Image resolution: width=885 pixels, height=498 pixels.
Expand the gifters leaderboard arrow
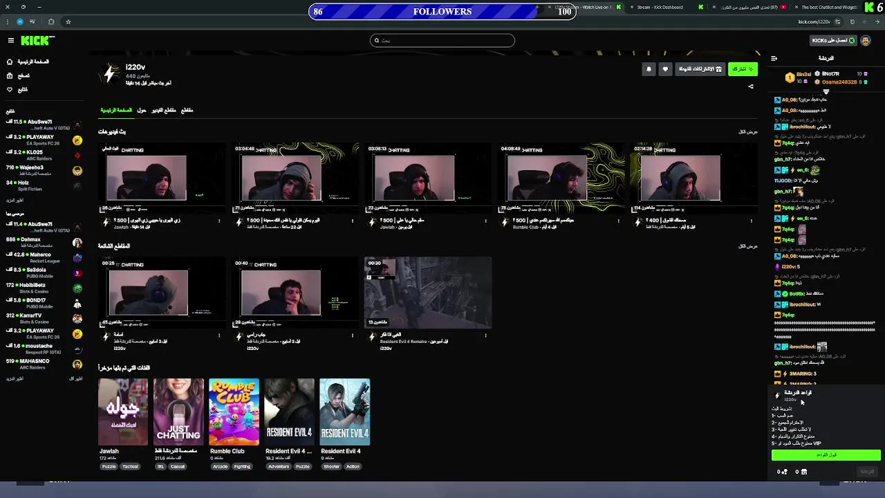pyautogui.click(x=826, y=91)
